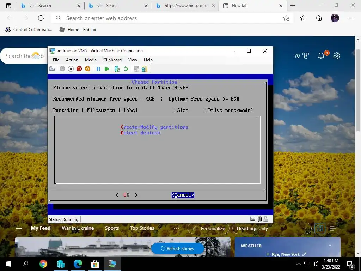Click the lock icon in VM status bar
Image resolution: width=361 pixels, height=271 pixels.
point(265,219)
